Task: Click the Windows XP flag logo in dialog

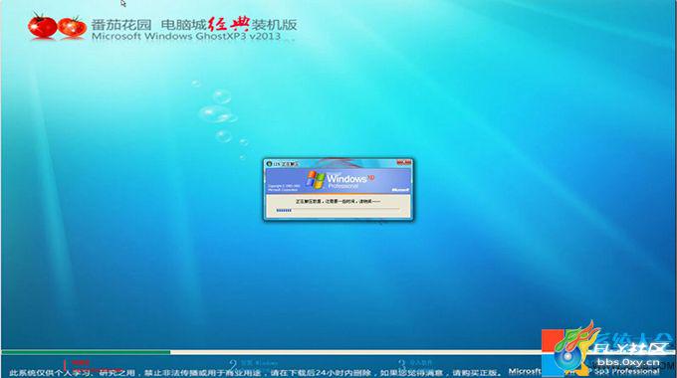Action: coord(316,179)
